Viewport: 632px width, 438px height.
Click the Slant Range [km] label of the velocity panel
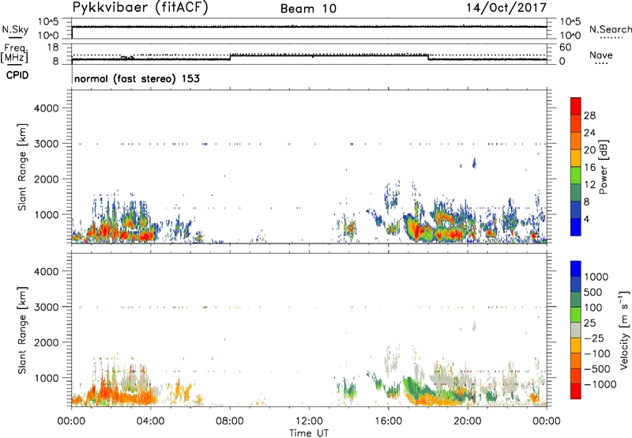[22, 330]
